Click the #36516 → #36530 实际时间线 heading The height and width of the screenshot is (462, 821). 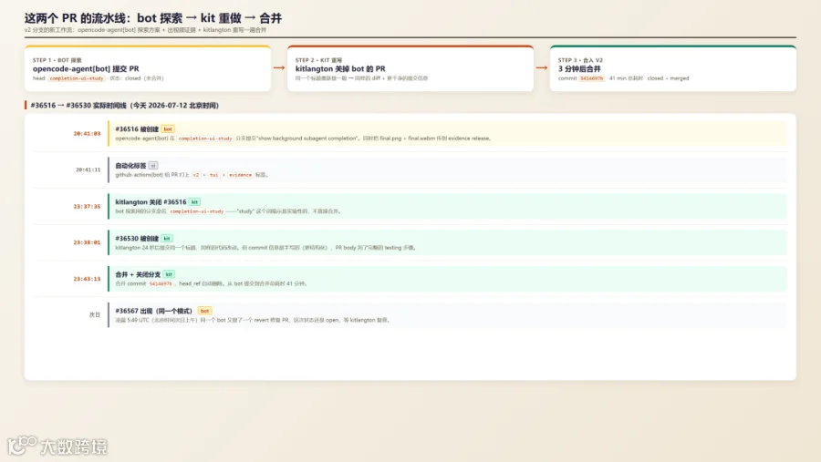click(125, 105)
